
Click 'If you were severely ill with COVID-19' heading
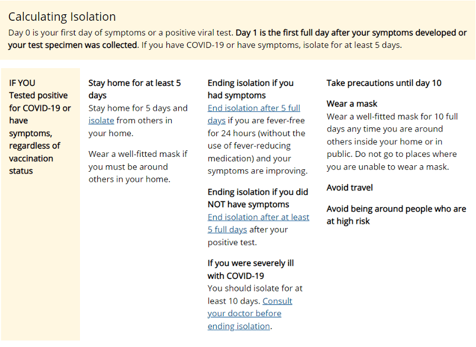250,269
